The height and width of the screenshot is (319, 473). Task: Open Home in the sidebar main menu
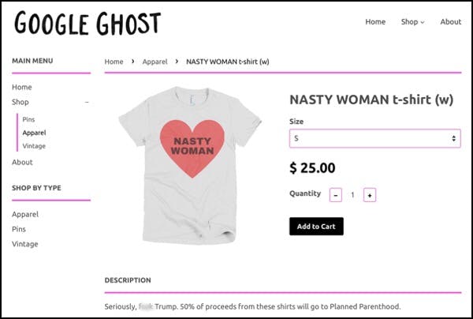[x=22, y=87]
